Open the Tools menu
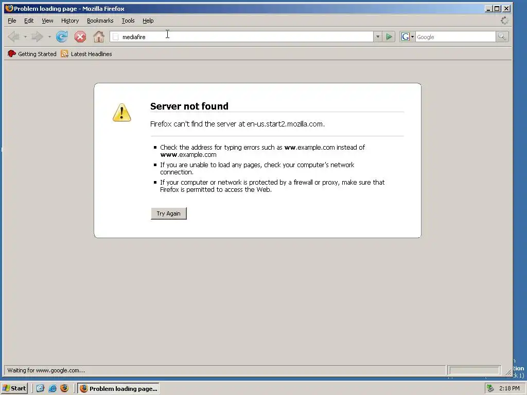Image resolution: width=527 pixels, height=395 pixels. (x=128, y=21)
